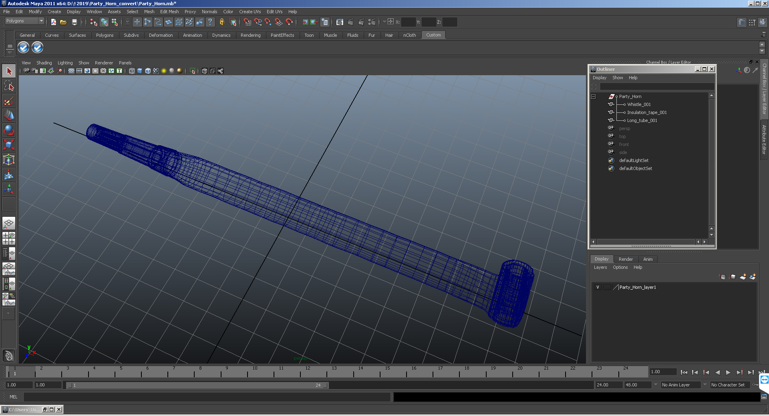Screen dimensions: 769x416
Task: Open the Polygons menu set dropdown
Action: pos(24,21)
